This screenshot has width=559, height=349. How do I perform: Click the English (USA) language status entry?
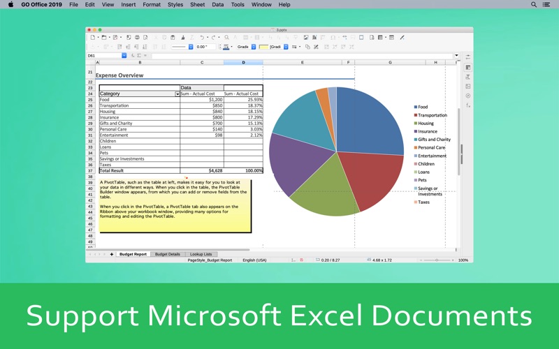254,260
